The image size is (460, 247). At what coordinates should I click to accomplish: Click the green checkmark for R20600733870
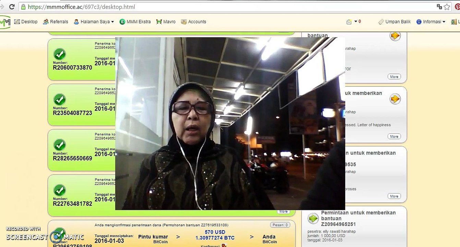click(x=60, y=54)
